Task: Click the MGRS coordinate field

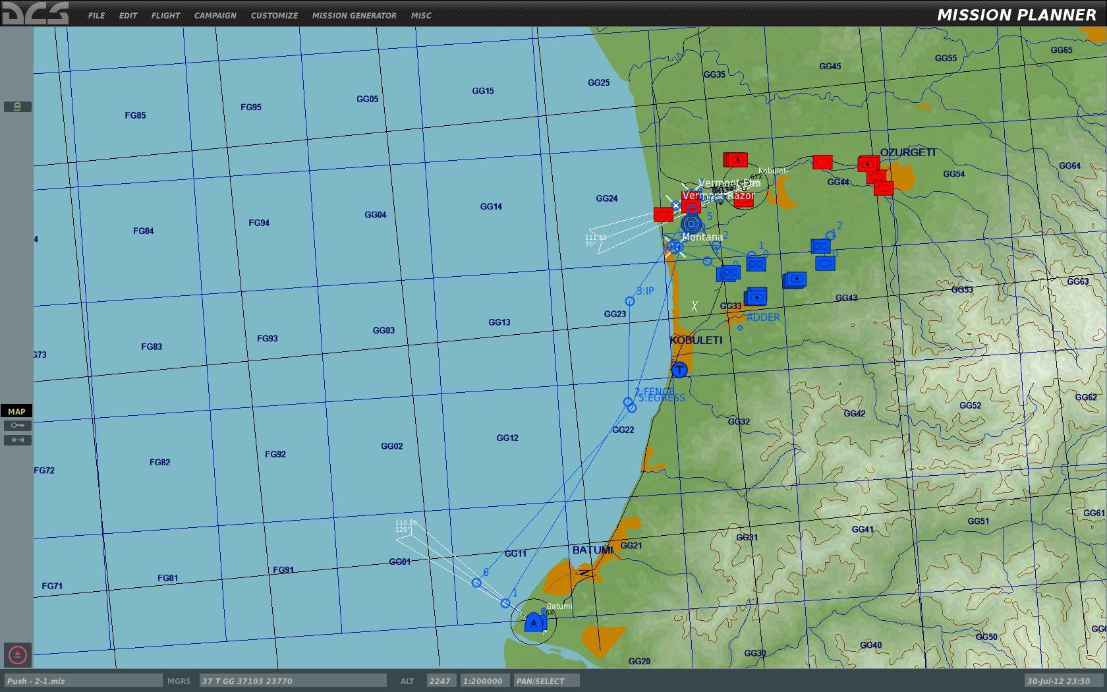Action: 293,681
